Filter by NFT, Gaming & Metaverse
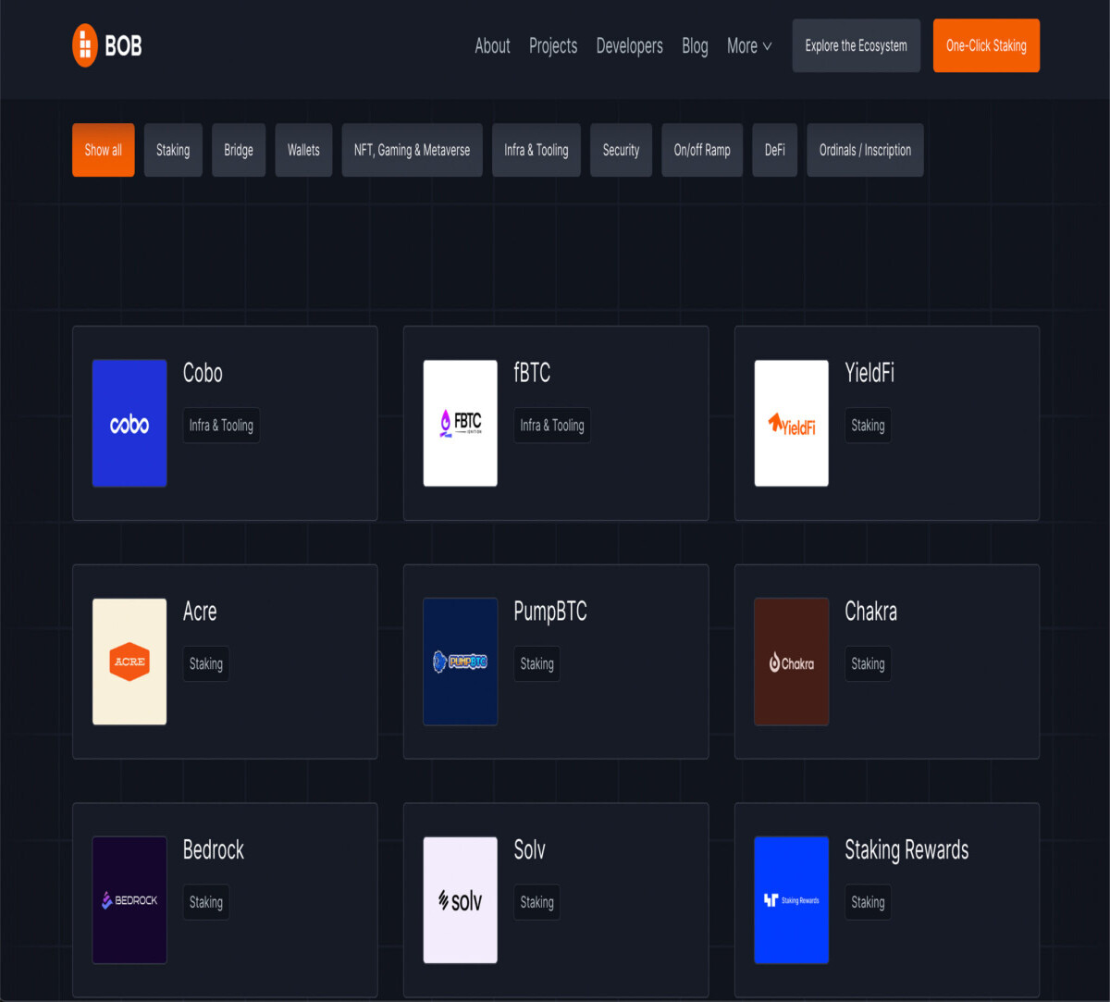The height and width of the screenshot is (1002, 1110). pos(413,150)
